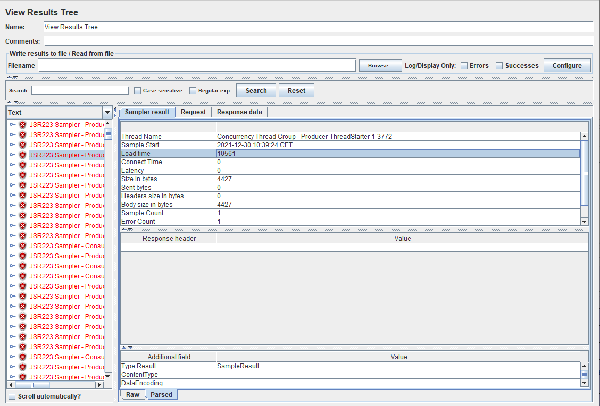Click down arrow on divider above Response header table
This screenshot has height=406, width=600.
130,229
